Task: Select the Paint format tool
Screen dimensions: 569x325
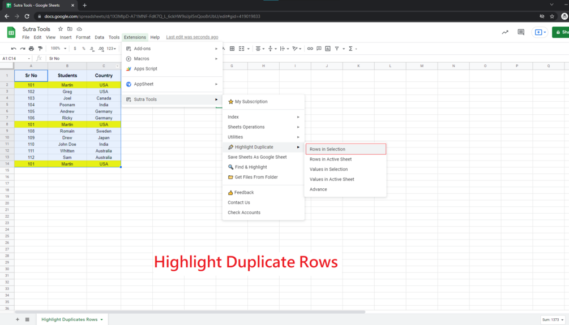Action: point(40,49)
